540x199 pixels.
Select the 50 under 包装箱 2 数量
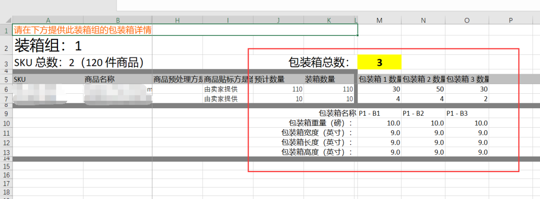click(x=440, y=89)
